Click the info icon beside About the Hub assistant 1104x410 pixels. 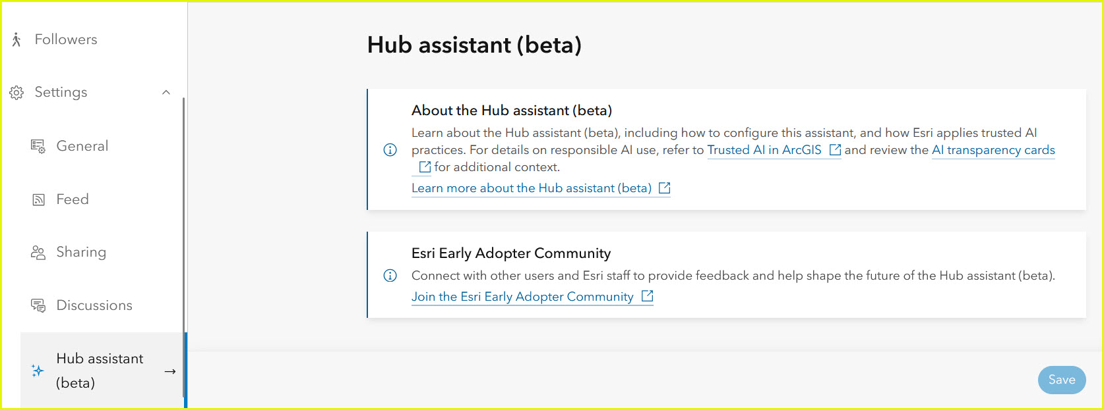tap(390, 150)
